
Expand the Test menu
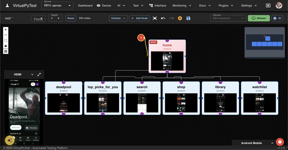click(x=138, y=5)
